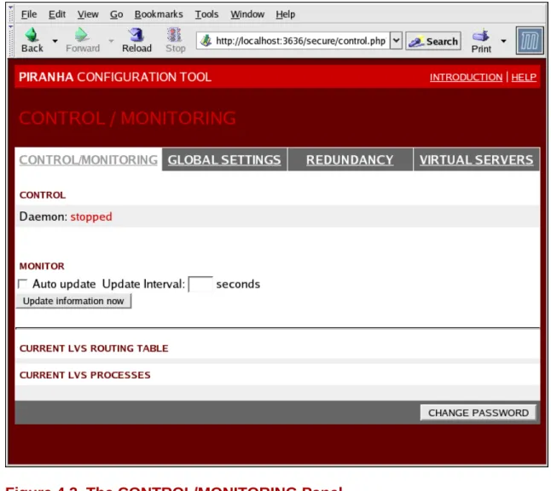The image size is (551, 491).
Task: Click the Forward navigation icon
Action: pos(82,35)
